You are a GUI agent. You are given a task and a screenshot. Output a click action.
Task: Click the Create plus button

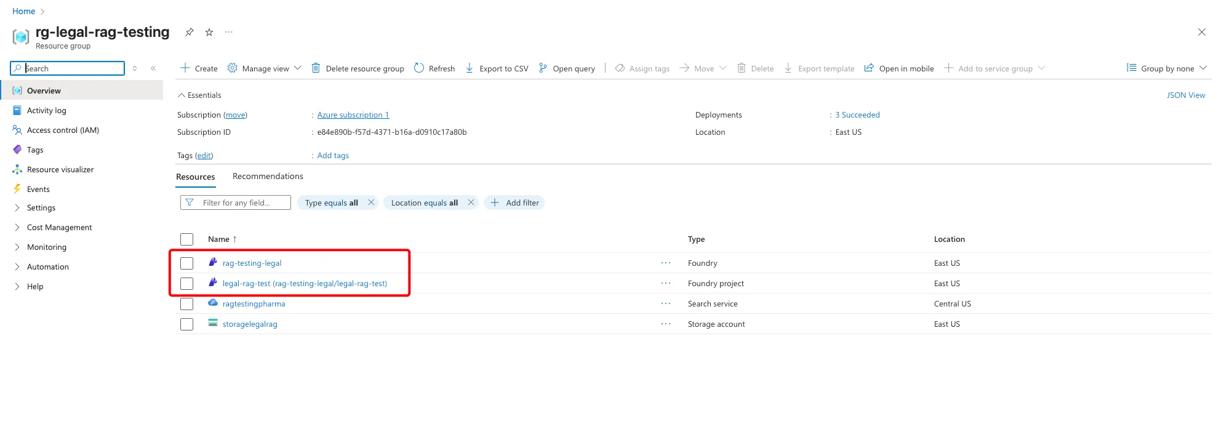[x=199, y=68]
